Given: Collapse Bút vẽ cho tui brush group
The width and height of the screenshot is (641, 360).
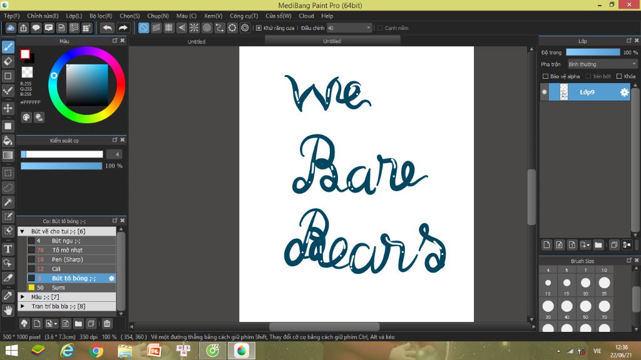Looking at the screenshot, I should (x=23, y=231).
